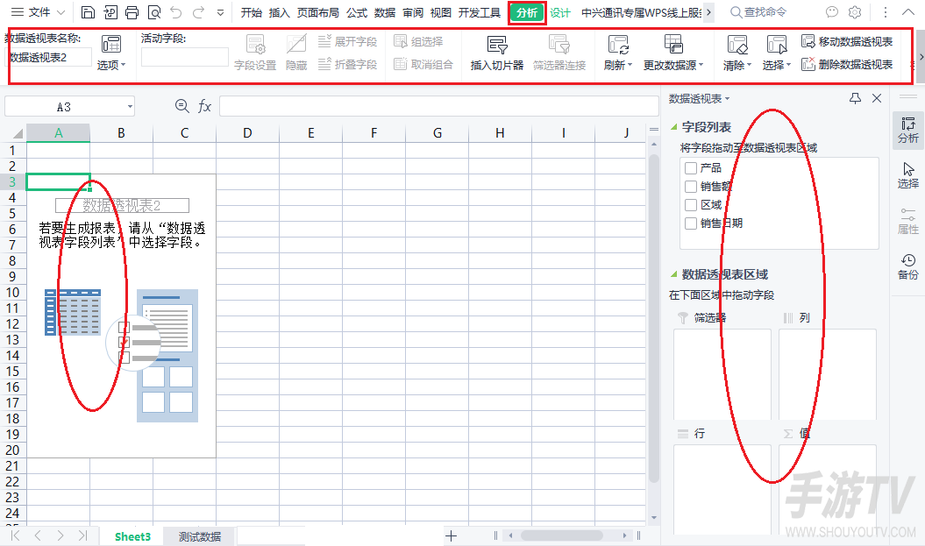Click 移动数据透视表 button
This screenshot has width=925, height=546.
click(x=847, y=42)
